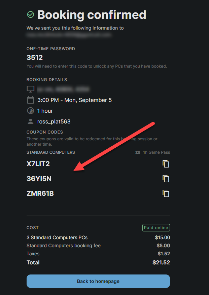Click the ZMR61B coupon code text
This screenshot has height=295, width=209.
[40, 193]
